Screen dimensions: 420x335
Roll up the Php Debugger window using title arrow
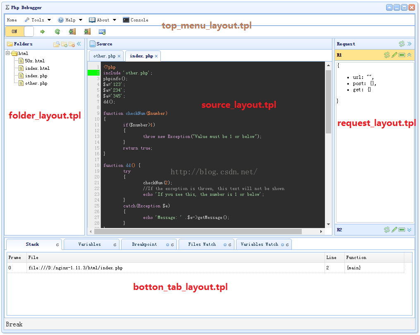(x=389, y=7)
